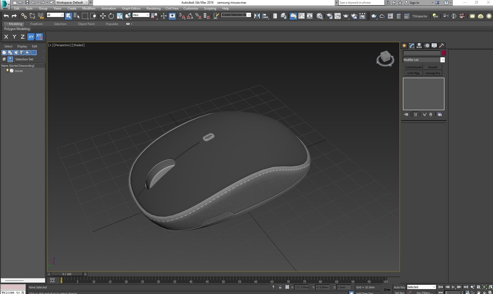
Task: Toggle the Percent Snap button
Action: coord(198,16)
